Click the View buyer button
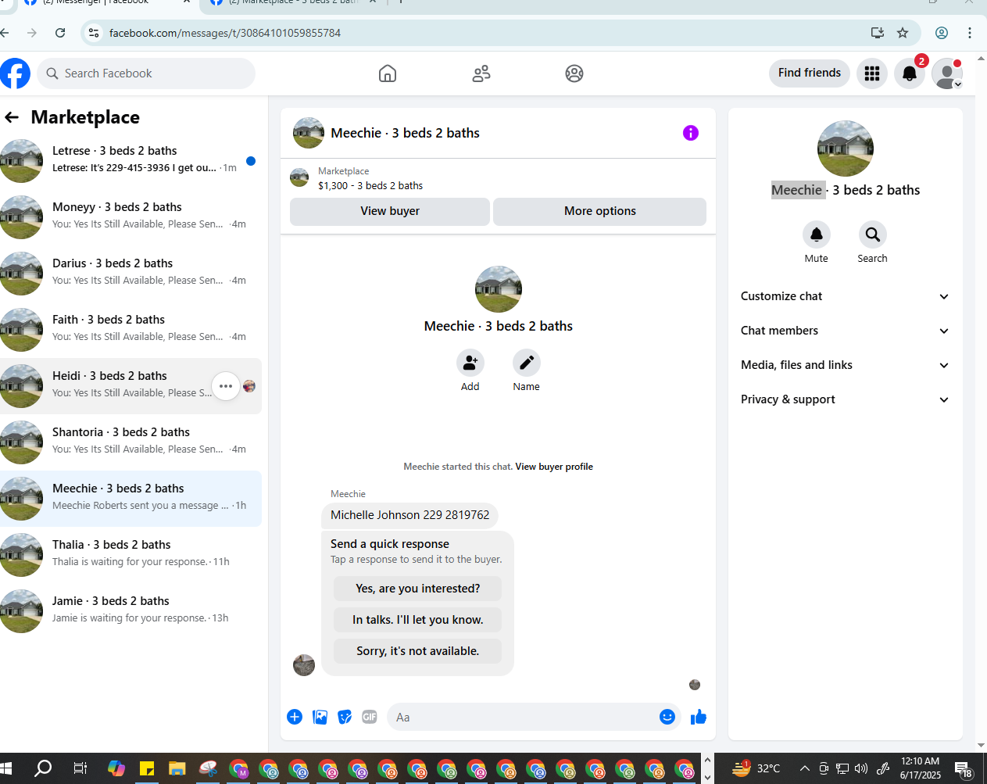This screenshot has height=784, width=987. click(390, 211)
